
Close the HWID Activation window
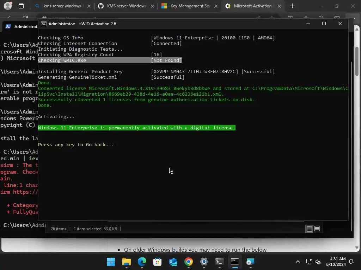point(340,24)
